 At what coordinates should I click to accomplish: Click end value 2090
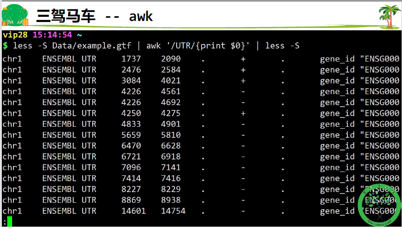[171, 59]
